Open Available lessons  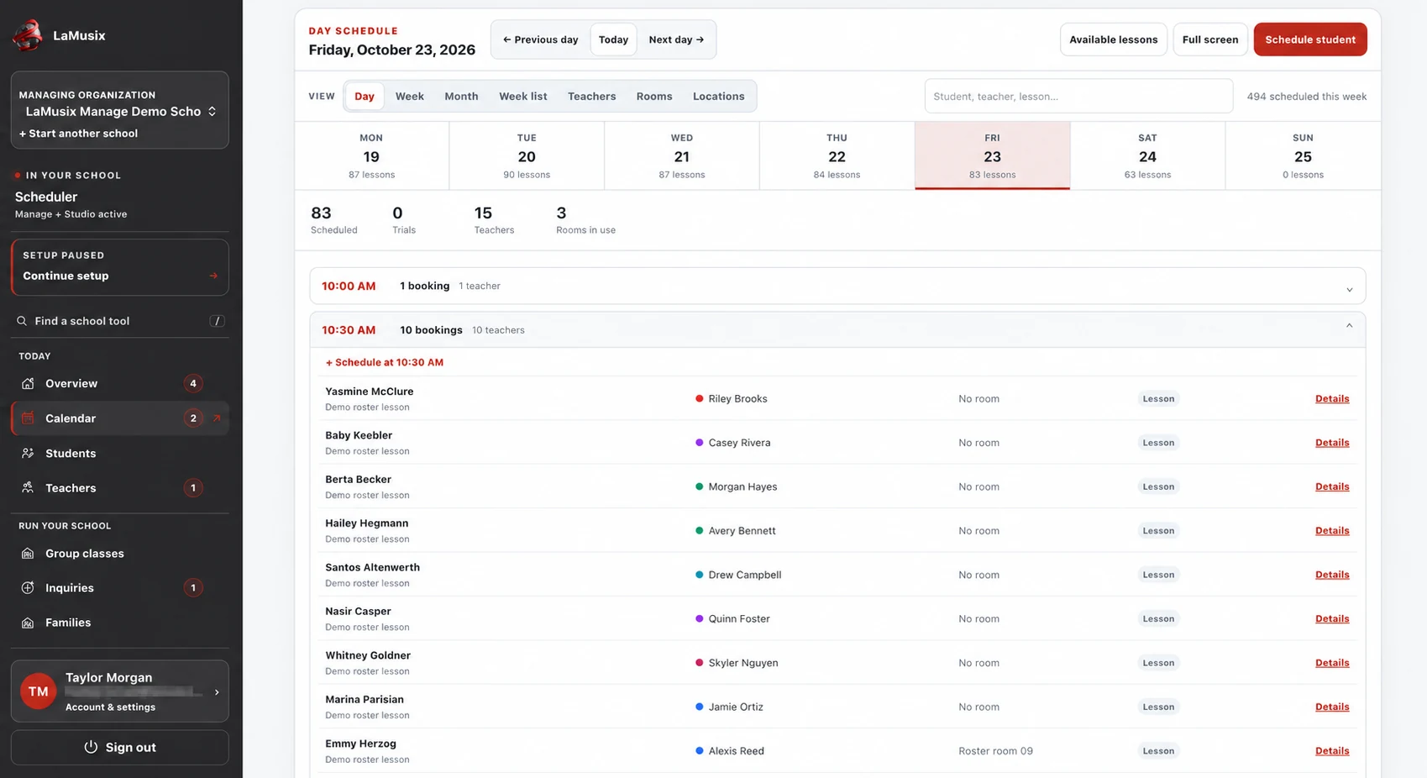tap(1113, 39)
